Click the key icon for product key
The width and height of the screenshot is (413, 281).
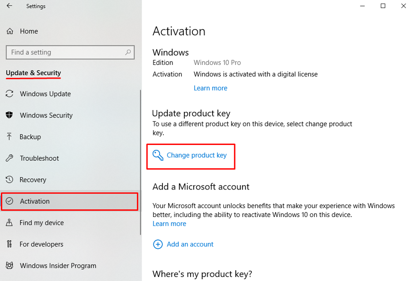pos(158,155)
